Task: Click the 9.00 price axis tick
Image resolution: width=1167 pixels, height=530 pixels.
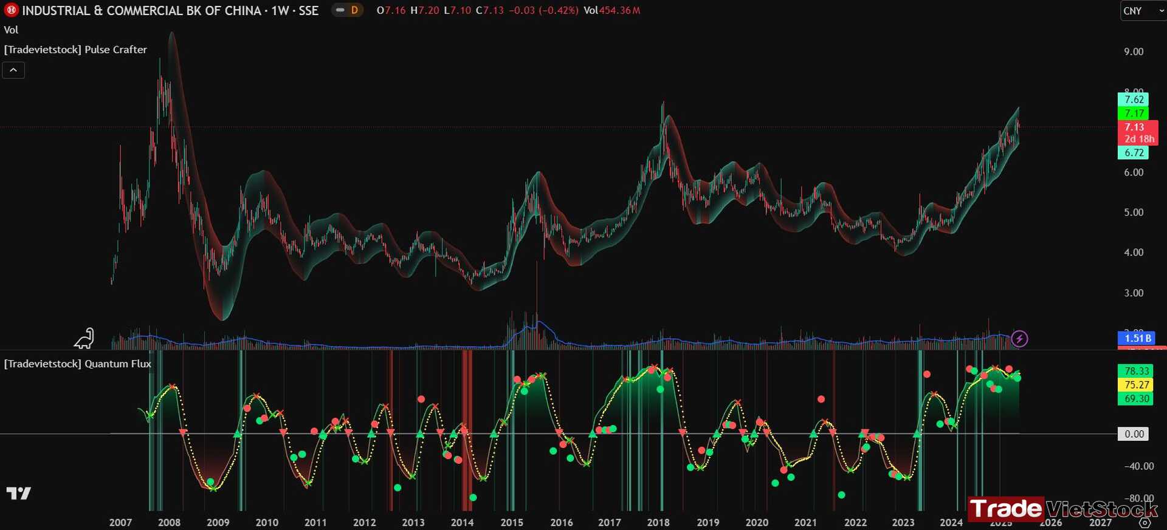Action: click(x=1134, y=52)
